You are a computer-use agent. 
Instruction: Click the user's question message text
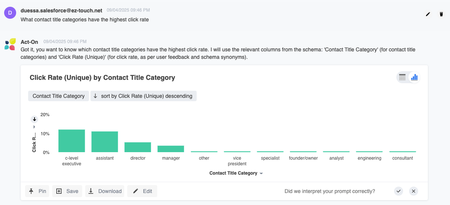[x=85, y=20]
